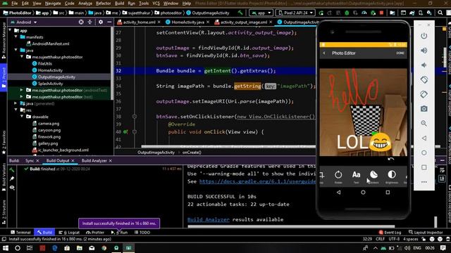Tap the Brightness tool in Photo Editor
451x253 pixels.
[392, 176]
